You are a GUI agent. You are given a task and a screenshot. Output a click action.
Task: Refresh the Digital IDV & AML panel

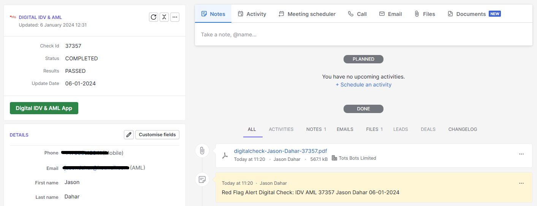tap(154, 17)
